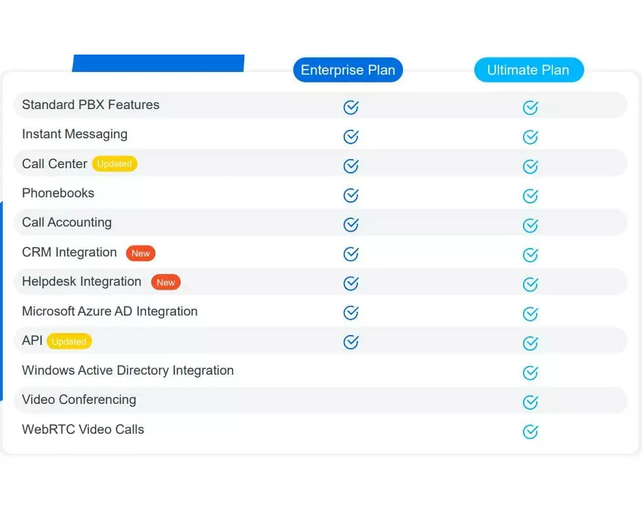The width and height of the screenshot is (642, 513).
Task: Click Enterprise checkmark for Microsoft Azure AD
Action: point(351,313)
